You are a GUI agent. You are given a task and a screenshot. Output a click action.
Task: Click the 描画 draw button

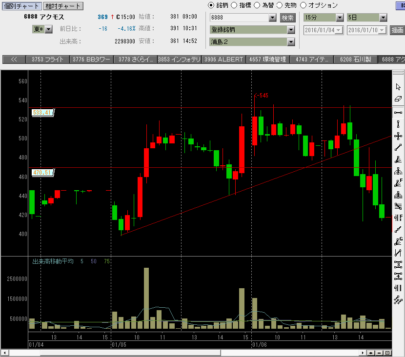point(397,30)
